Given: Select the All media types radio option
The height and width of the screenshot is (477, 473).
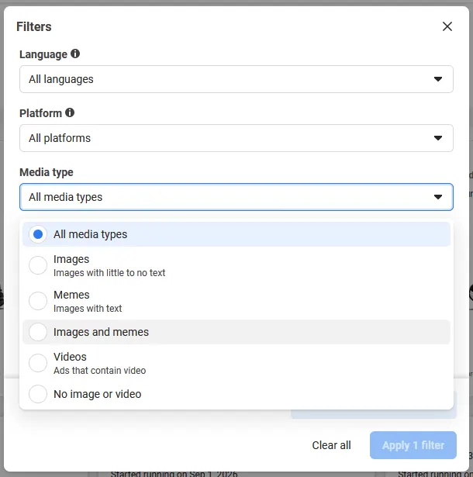Looking at the screenshot, I should pos(38,234).
